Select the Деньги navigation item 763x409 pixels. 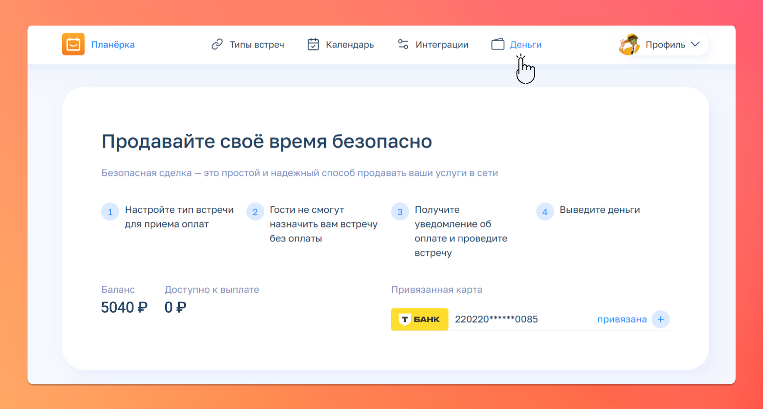click(x=526, y=45)
